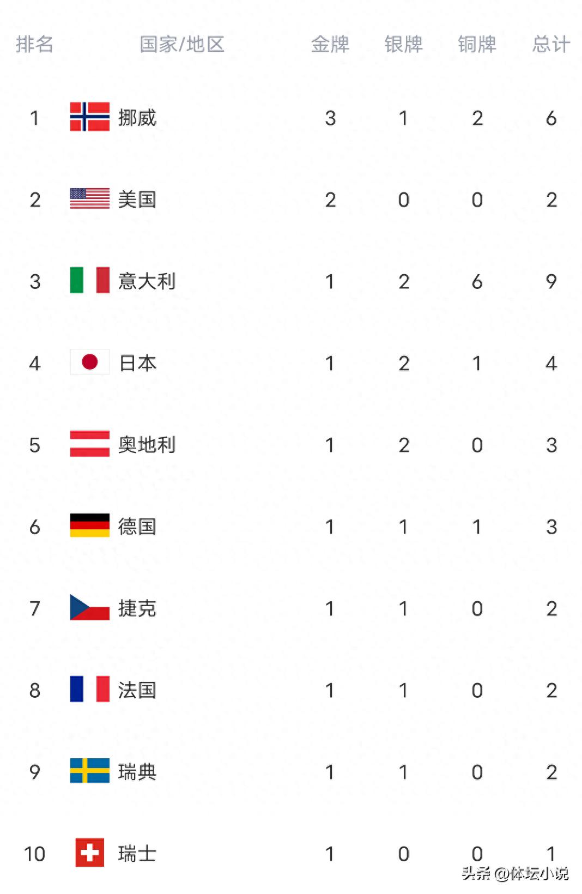Open the 意大利 country name link
This screenshot has width=582, height=894.
pos(147,281)
